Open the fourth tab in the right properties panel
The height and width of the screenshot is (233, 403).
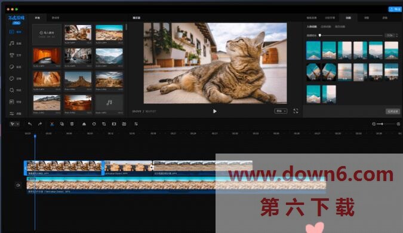[367, 18]
